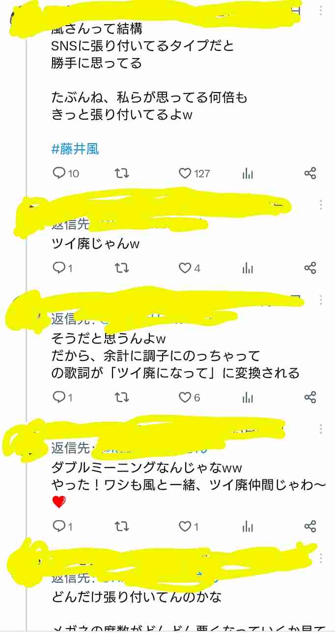The height and width of the screenshot is (633, 335).
Task: Like the tweet with 127 likes
Action: (x=194, y=173)
